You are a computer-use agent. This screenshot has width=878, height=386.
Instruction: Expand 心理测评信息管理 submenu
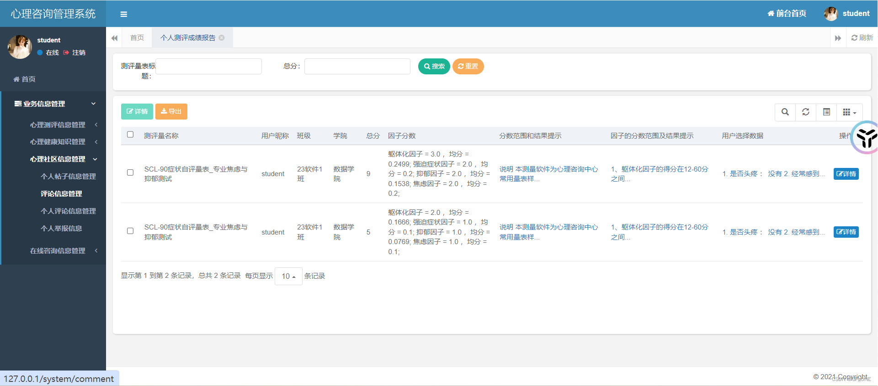click(x=58, y=125)
